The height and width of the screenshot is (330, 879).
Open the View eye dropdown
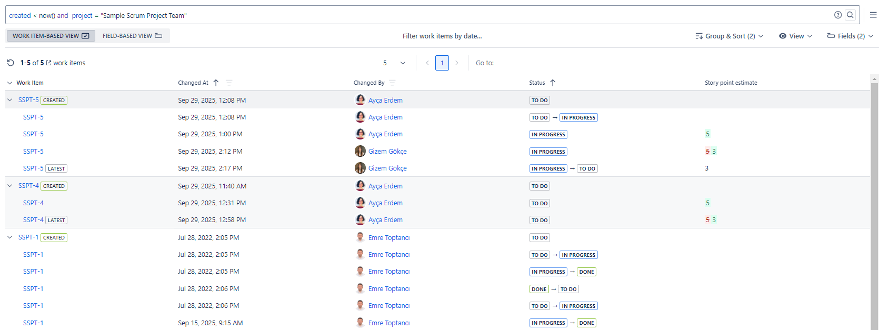pos(795,36)
